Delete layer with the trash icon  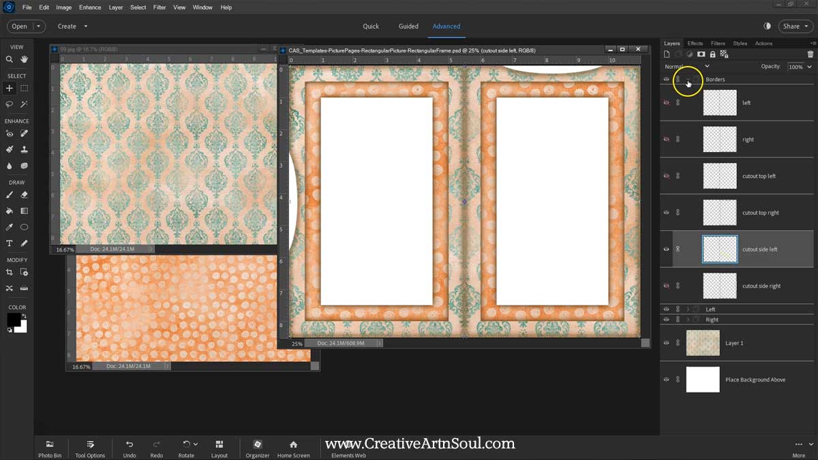click(811, 54)
